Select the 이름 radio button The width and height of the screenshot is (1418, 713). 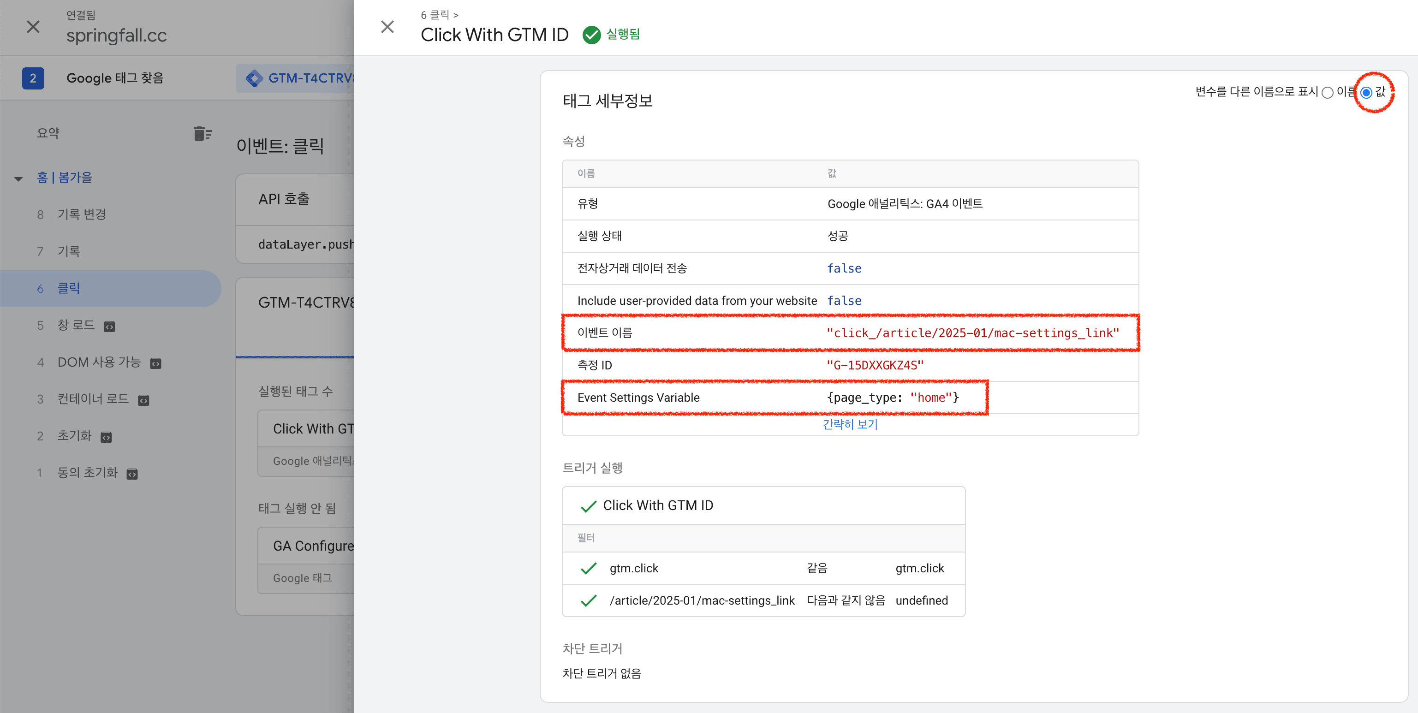(x=1328, y=92)
